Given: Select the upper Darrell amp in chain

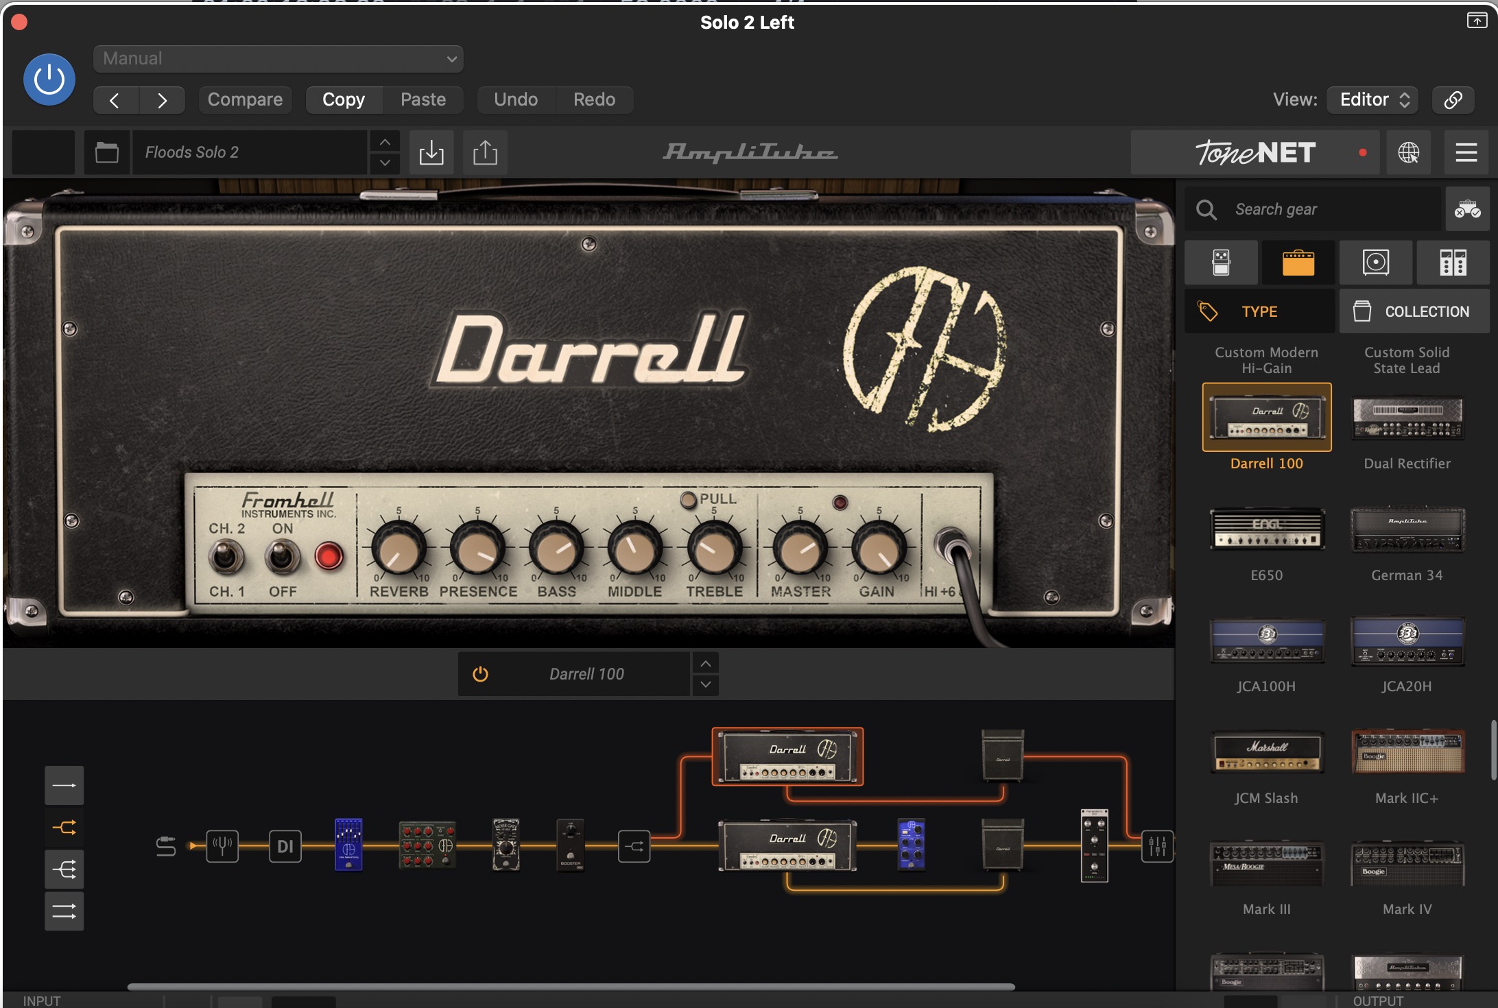Looking at the screenshot, I should (787, 756).
